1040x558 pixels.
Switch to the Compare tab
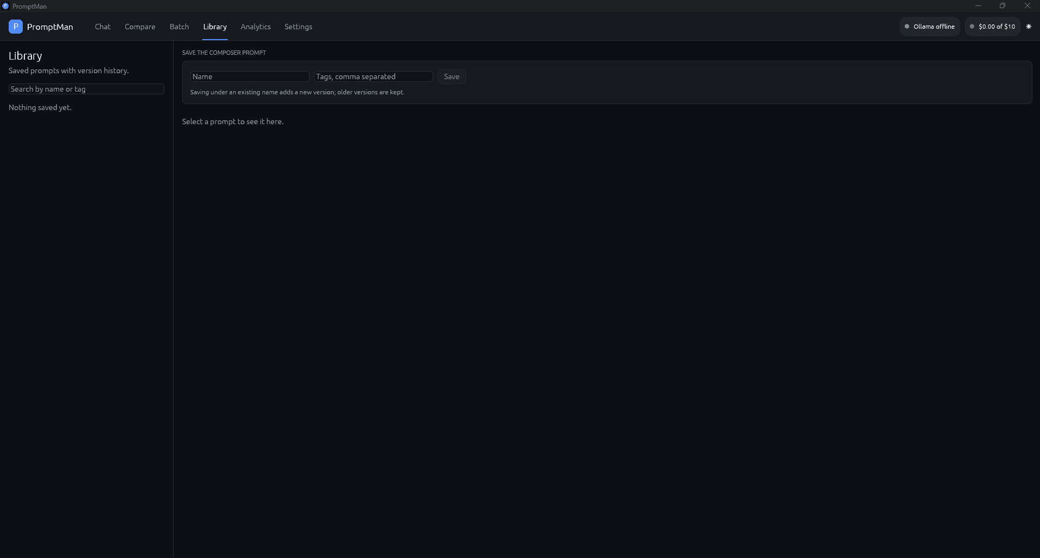(140, 27)
